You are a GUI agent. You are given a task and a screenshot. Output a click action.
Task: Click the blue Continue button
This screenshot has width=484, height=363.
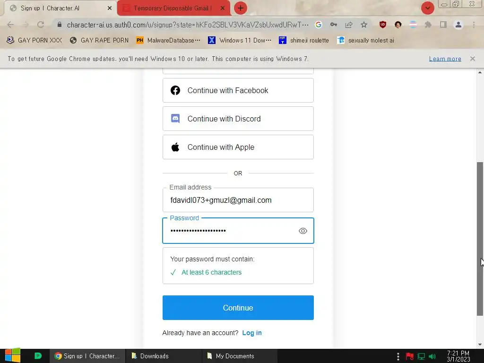point(238,308)
